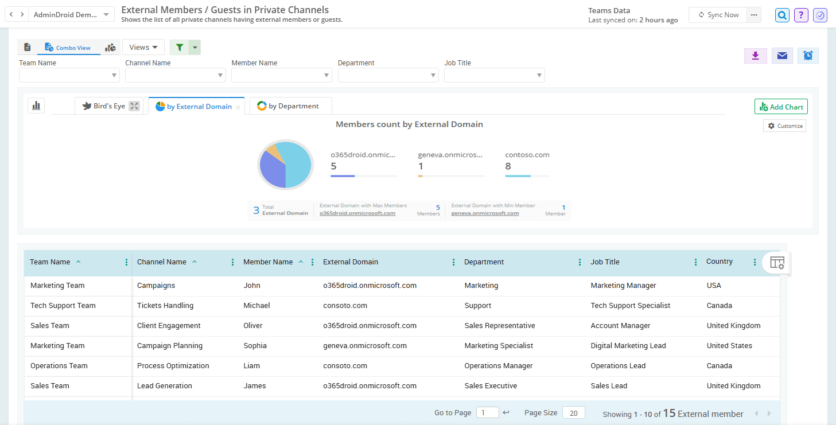836x425 pixels.
Task: Switch to table-only view using the document icon
Action: click(x=27, y=46)
